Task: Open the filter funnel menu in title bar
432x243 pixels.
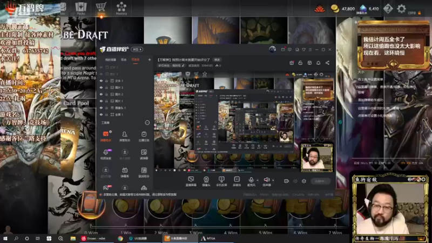Action: [x=303, y=50]
